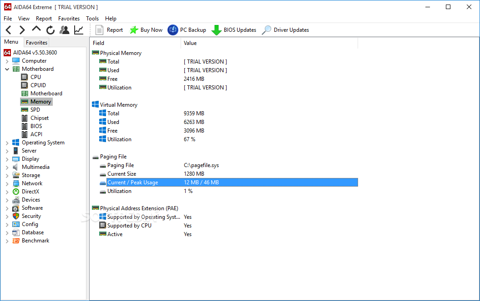Navigate up one level arrow icon
The image size is (480, 301).
[x=36, y=29]
